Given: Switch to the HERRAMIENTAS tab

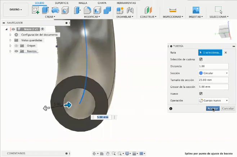Looking at the screenshot, I should (x=126, y=3).
